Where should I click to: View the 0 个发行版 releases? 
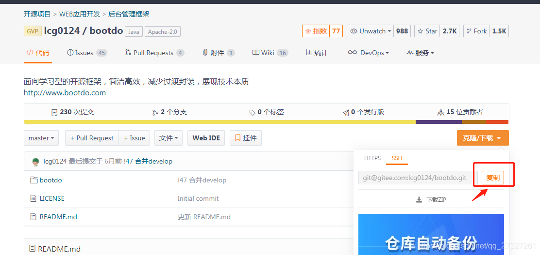363,112
